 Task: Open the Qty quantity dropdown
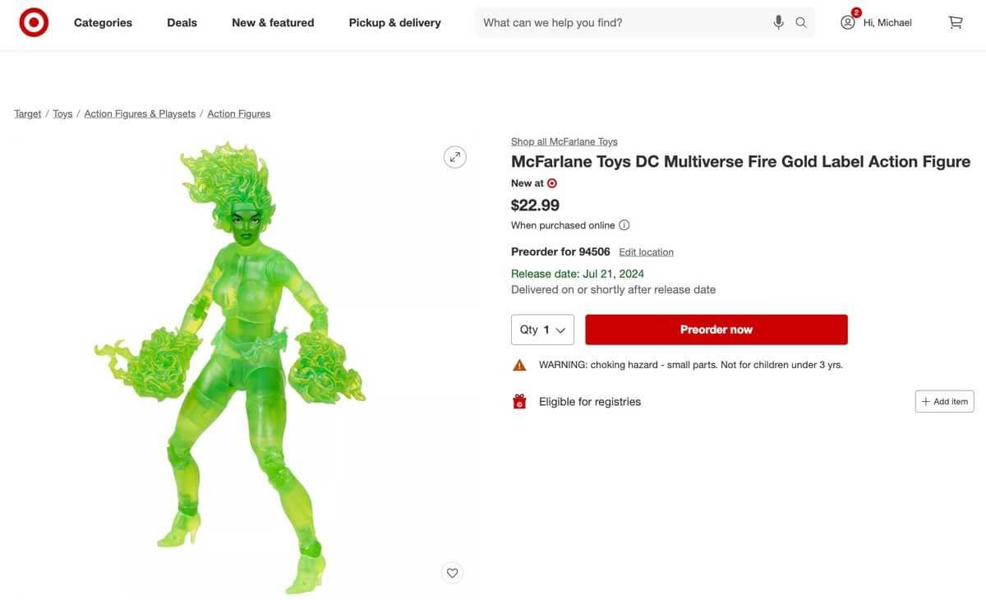click(542, 329)
